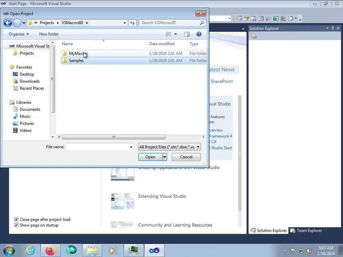Expand dropdown next to Command Window icon
Screen dimensions: 343x257
pyautogui.click(x=296, y=19)
